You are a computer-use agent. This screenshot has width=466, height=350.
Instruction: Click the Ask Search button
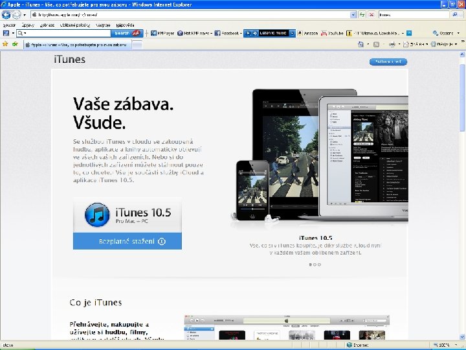coord(127,33)
